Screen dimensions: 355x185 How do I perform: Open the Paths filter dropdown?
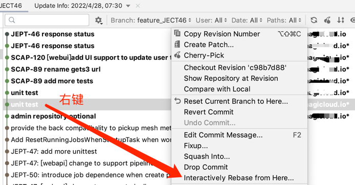coord(284,20)
